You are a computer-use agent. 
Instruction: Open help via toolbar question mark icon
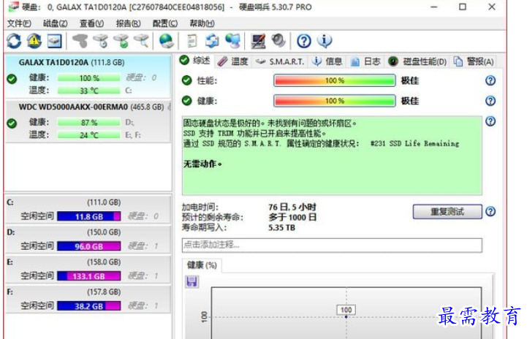click(x=304, y=41)
